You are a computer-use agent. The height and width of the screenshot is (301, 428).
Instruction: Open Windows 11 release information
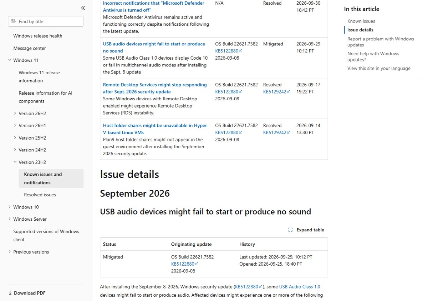click(x=39, y=77)
